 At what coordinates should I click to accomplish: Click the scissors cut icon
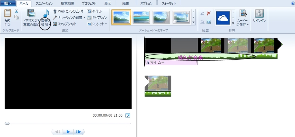(16, 11)
